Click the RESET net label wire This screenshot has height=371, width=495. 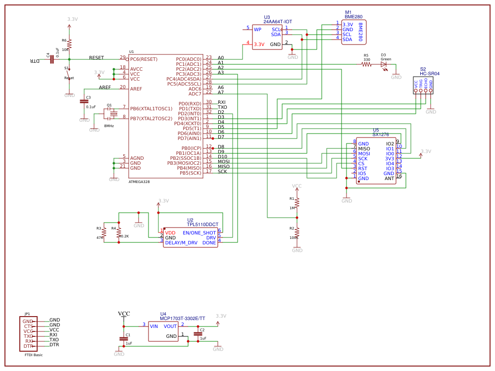[98, 58]
